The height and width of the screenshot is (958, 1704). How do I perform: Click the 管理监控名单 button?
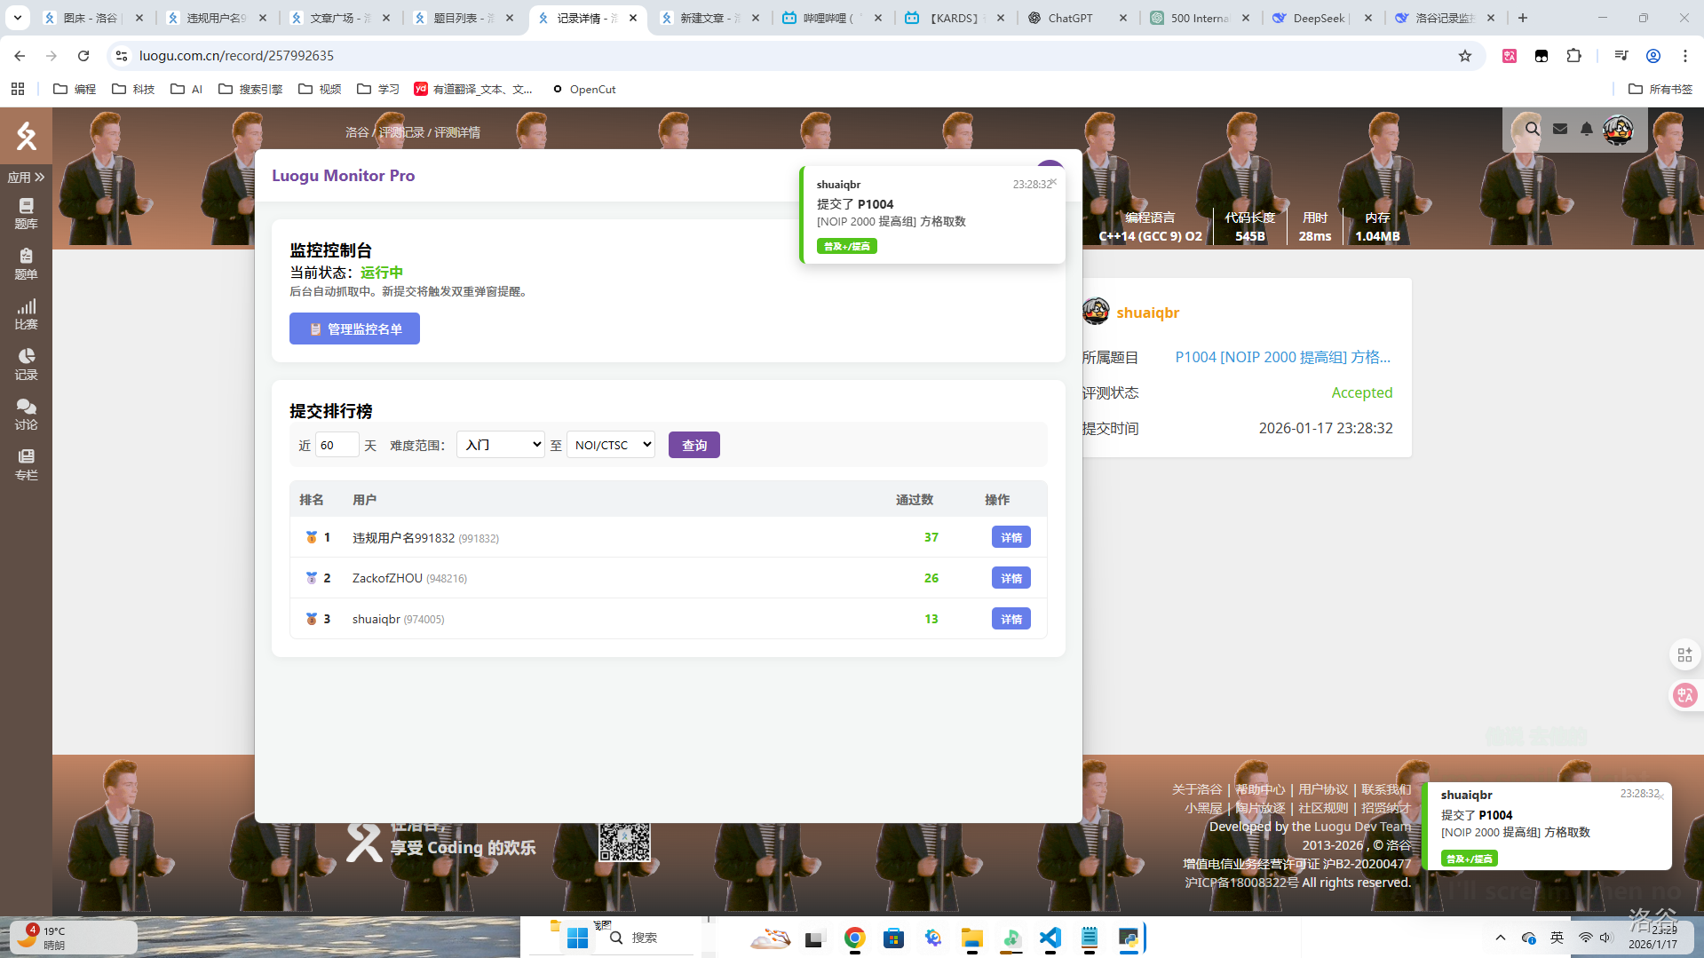[x=354, y=329]
